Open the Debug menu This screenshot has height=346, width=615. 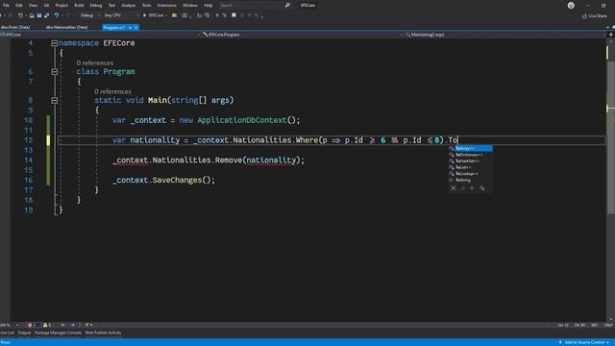(96, 5)
